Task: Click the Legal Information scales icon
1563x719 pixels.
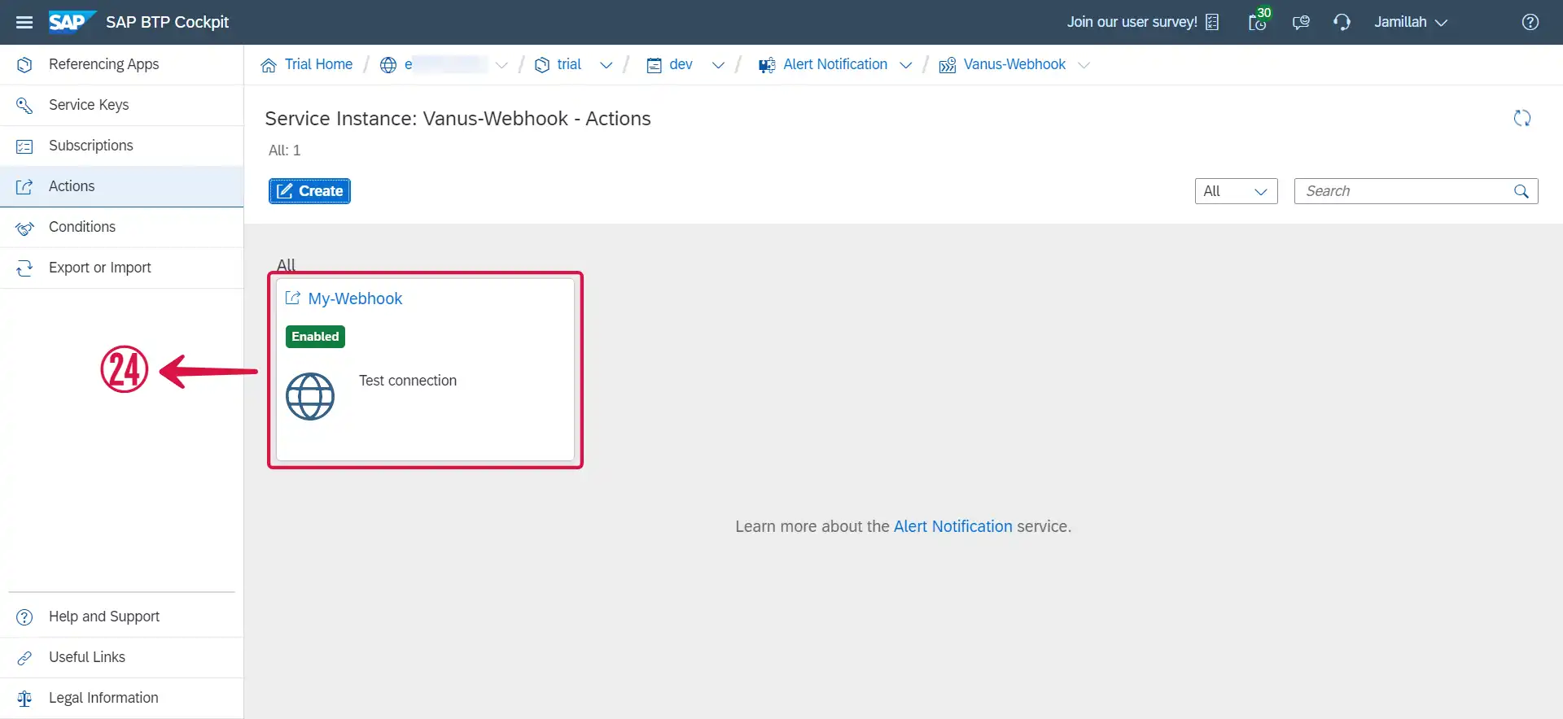Action: click(x=24, y=698)
